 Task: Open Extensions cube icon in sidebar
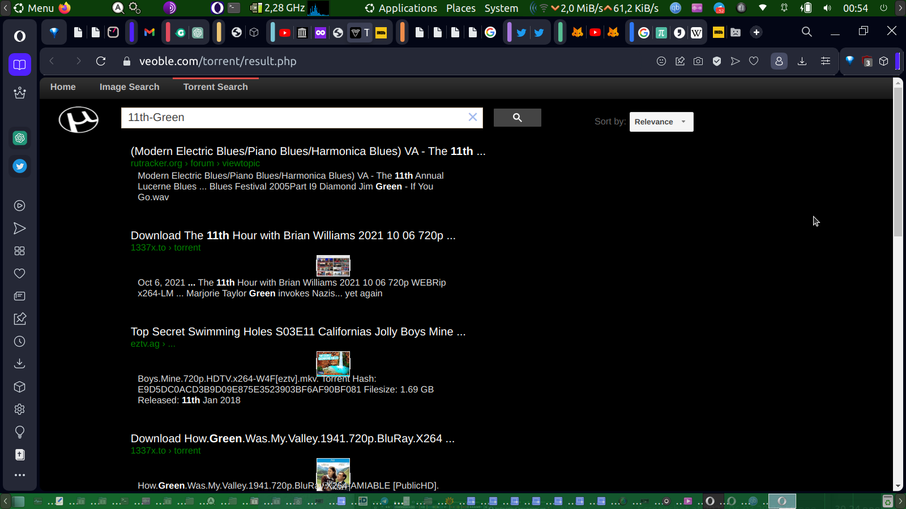pyautogui.click(x=20, y=387)
